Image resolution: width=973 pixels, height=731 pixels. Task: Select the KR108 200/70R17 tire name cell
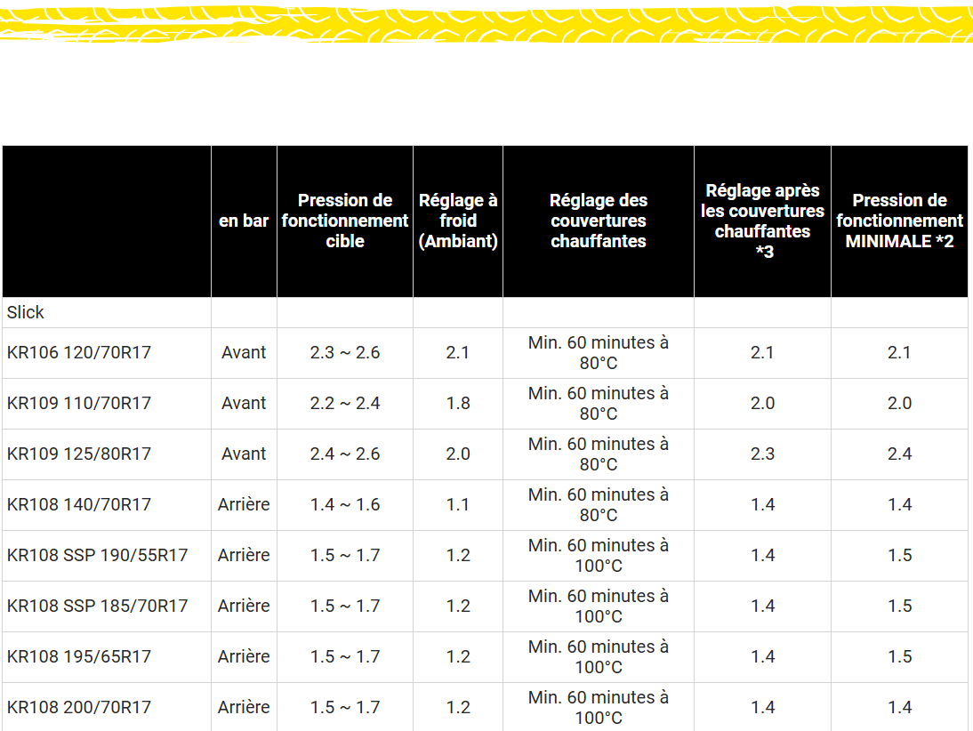tap(79, 707)
